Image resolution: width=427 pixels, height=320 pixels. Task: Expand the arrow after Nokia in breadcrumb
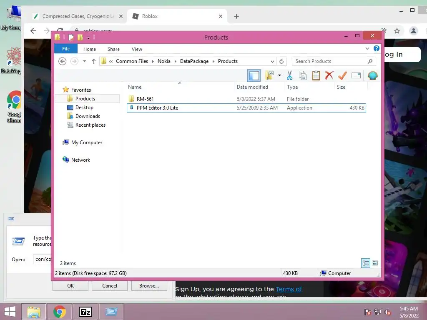point(176,62)
